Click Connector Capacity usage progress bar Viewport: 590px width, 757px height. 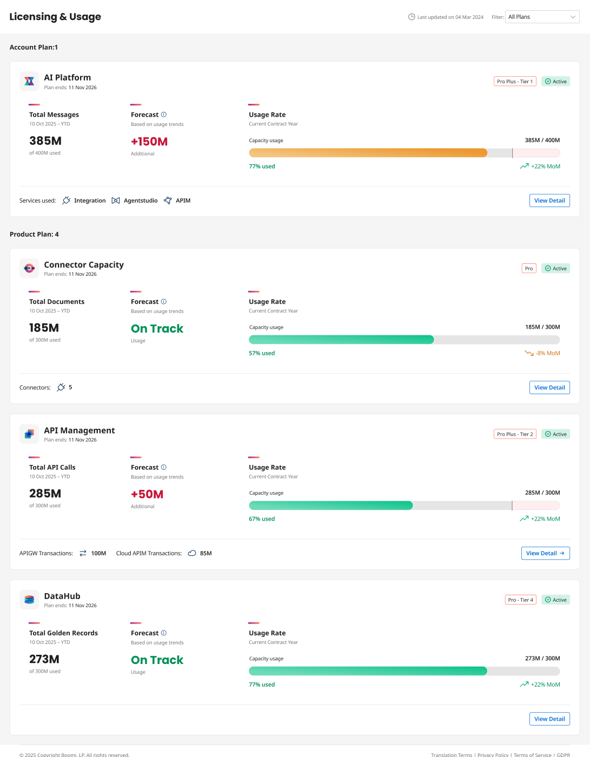click(405, 340)
